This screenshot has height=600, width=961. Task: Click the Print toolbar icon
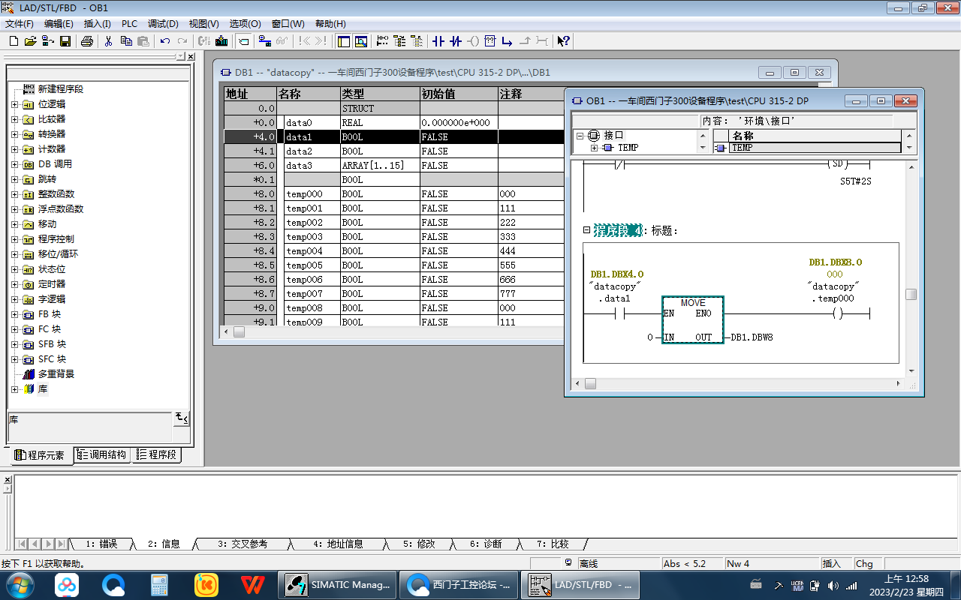[x=87, y=41]
